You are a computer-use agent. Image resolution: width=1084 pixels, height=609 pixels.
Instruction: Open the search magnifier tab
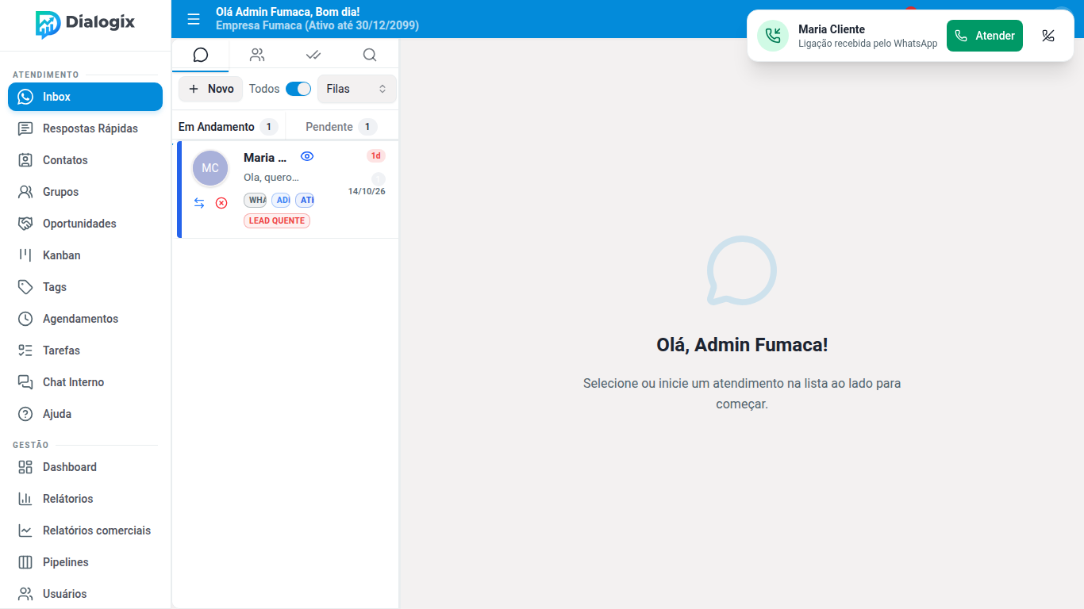[370, 55]
